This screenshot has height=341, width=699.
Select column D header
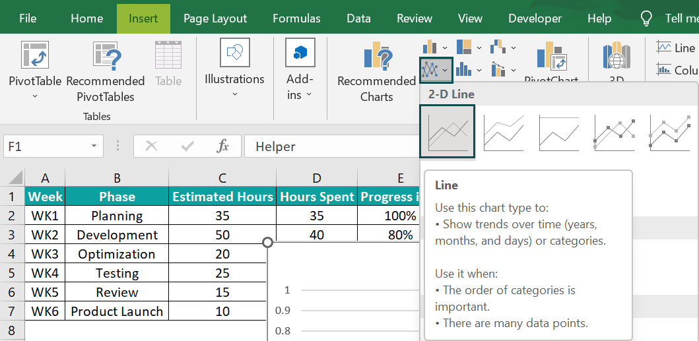point(317,178)
